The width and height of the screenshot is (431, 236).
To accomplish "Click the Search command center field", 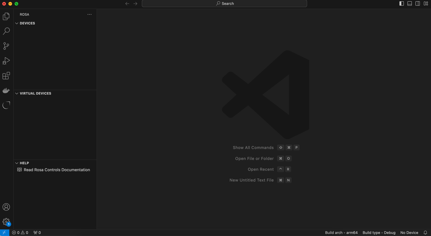I will [x=224, y=3].
